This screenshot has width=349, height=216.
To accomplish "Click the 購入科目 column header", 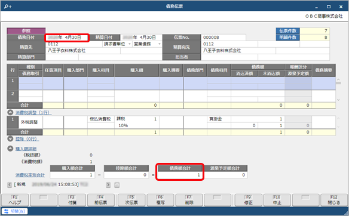I will point(101,70).
